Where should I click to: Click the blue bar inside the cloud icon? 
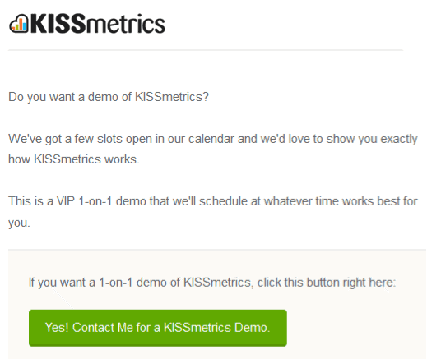point(24,25)
